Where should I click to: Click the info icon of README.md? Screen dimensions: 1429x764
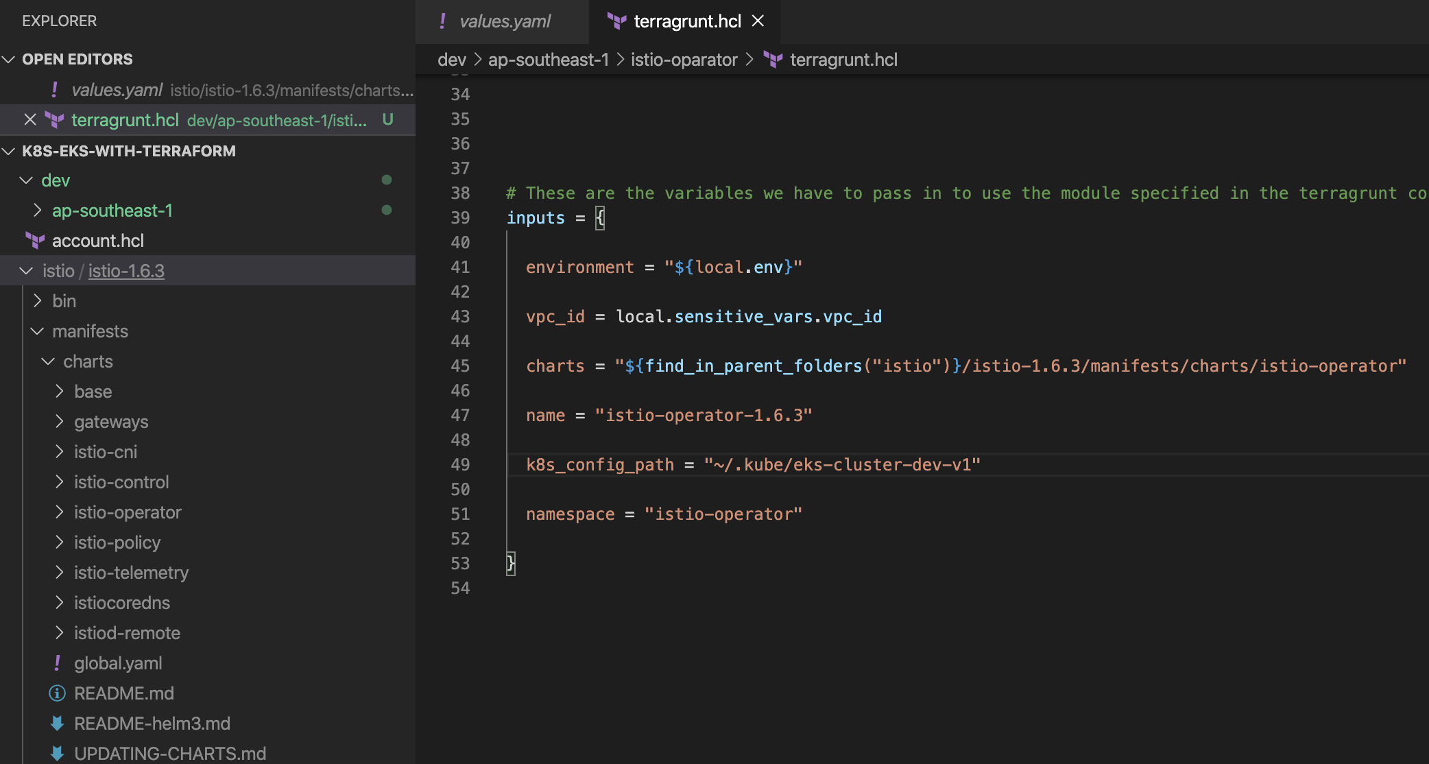point(58,693)
